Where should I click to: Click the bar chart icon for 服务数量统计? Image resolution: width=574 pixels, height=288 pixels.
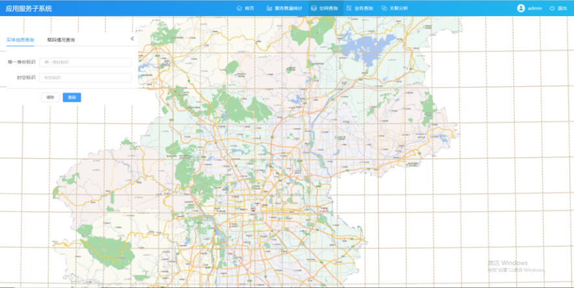point(269,8)
